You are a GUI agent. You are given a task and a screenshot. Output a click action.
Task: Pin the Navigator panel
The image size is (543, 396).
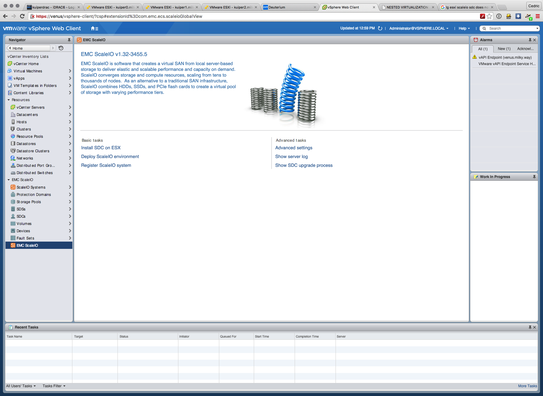69,40
